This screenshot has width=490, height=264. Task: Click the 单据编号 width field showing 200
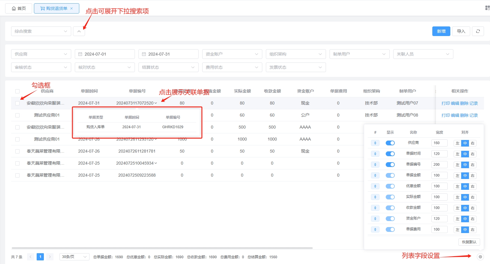tap(439, 165)
